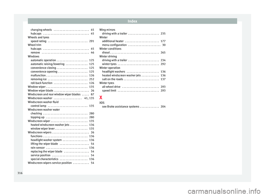Select the 'malfunction' entry, page 126
This screenshot has height=196, width=265.
coord(62,76)
